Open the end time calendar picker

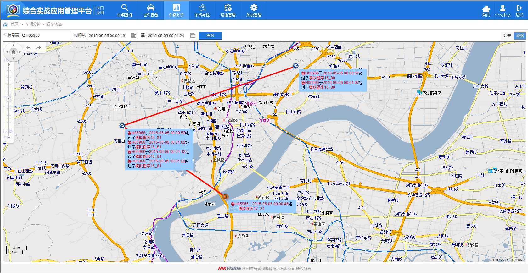pyautogui.click(x=193, y=35)
